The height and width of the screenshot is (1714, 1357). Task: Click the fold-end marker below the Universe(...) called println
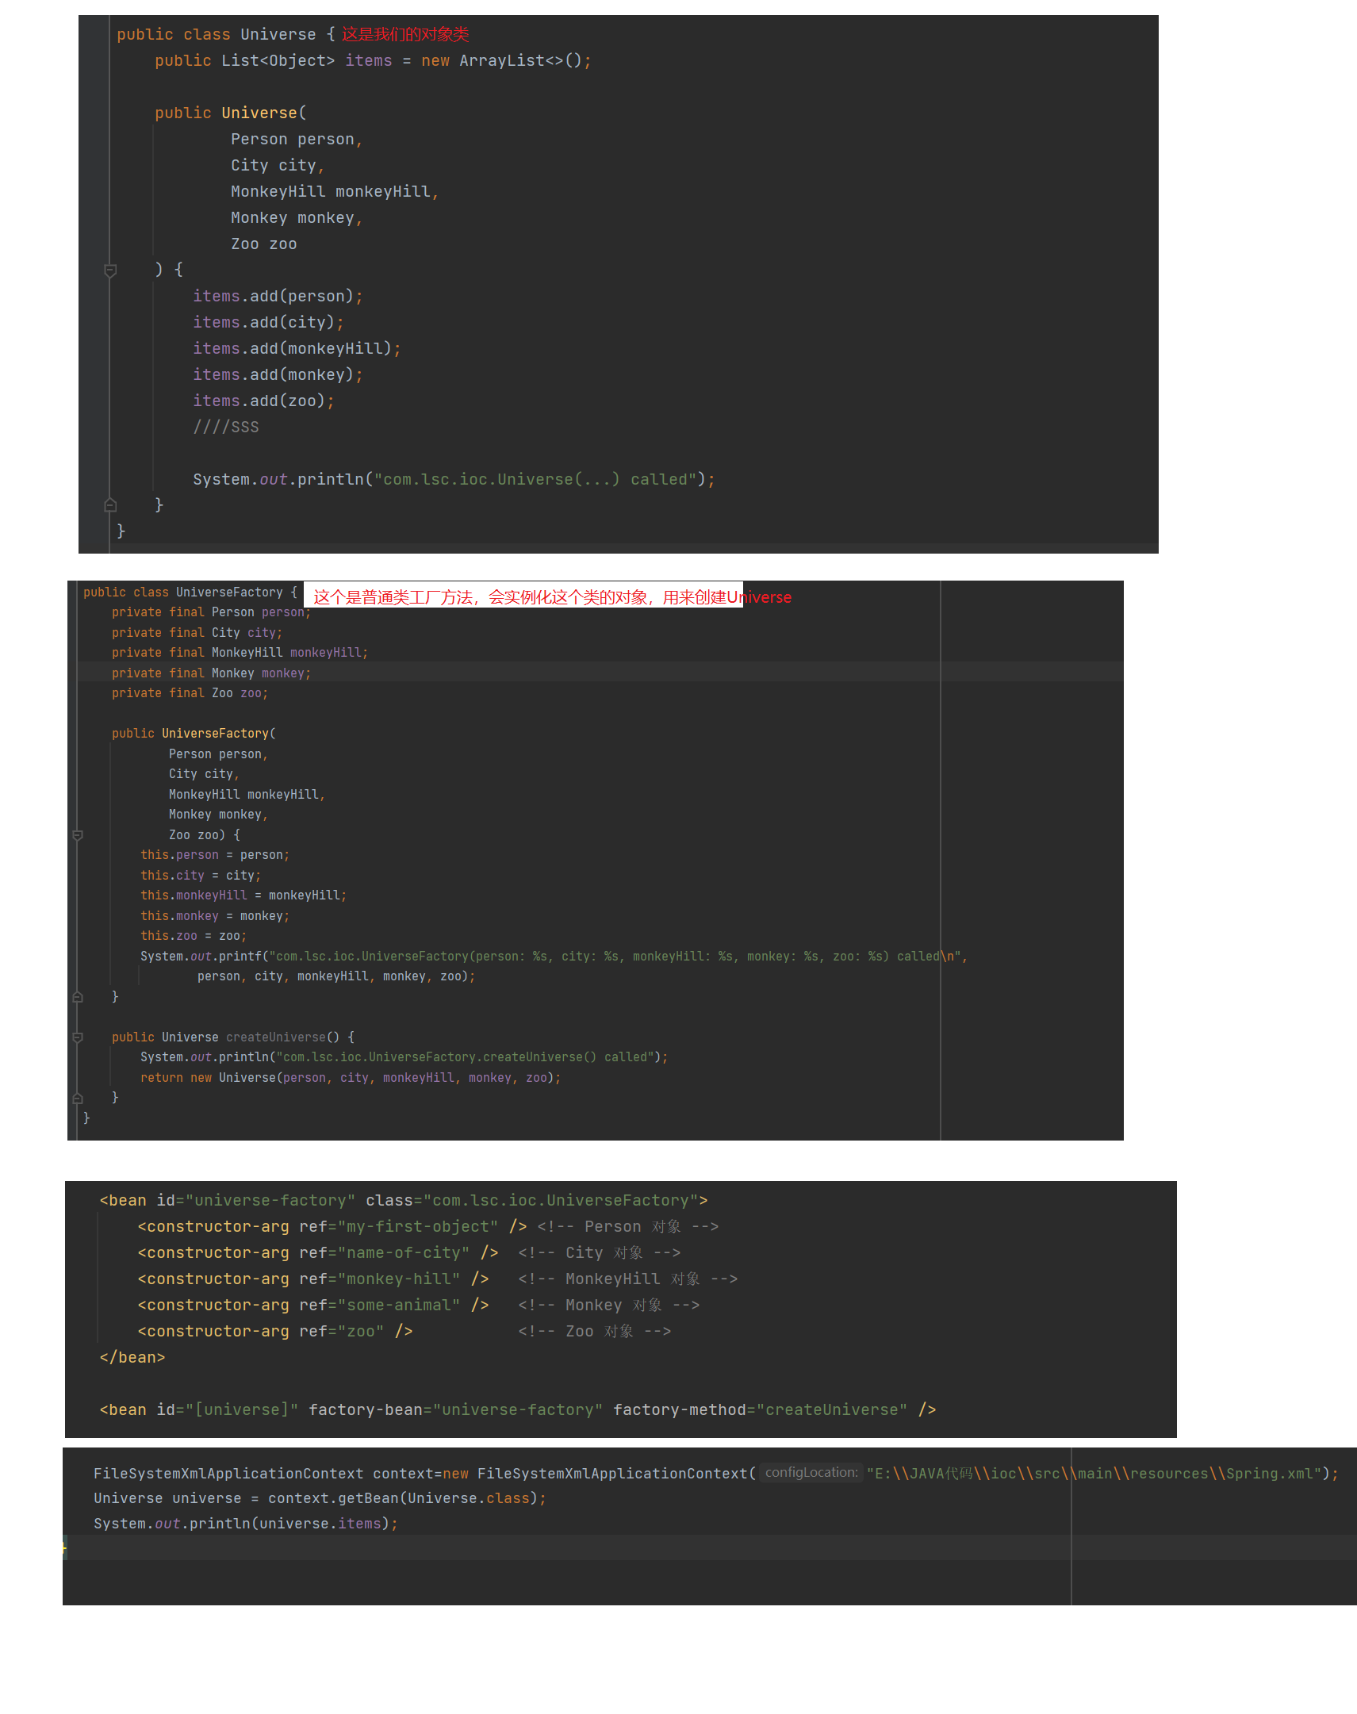[x=110, y=504]
